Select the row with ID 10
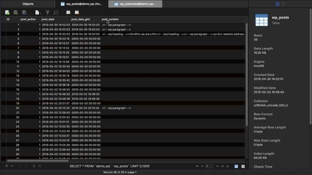This screenshot has width=312, height=175. pos(123,62)
